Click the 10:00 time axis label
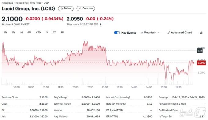Viewport: 208px width, 120px height. 17,87
